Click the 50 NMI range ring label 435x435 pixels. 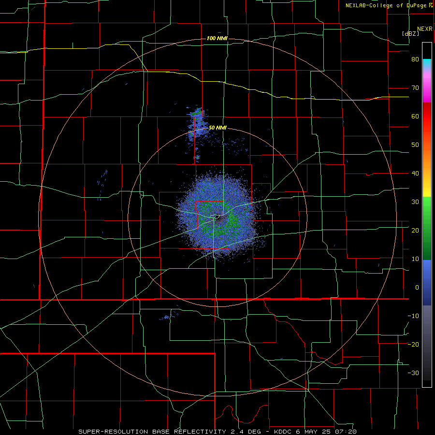[217, 128]
